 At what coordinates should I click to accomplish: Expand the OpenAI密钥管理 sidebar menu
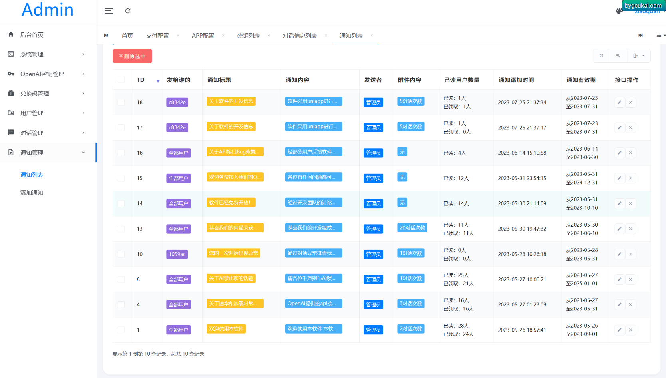[48, 74]
